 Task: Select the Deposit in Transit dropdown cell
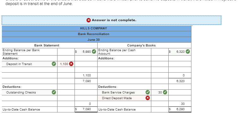click(x=29, y=64)
